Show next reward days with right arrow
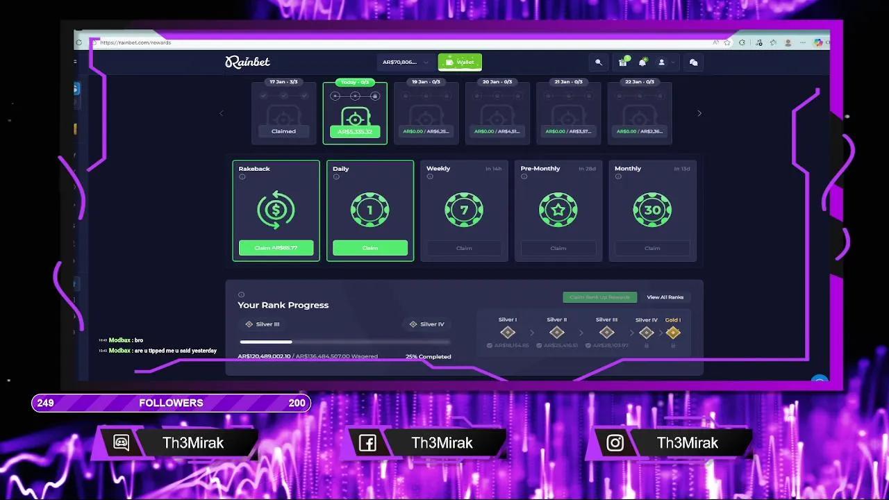The image size is (889, 500). 699,113
